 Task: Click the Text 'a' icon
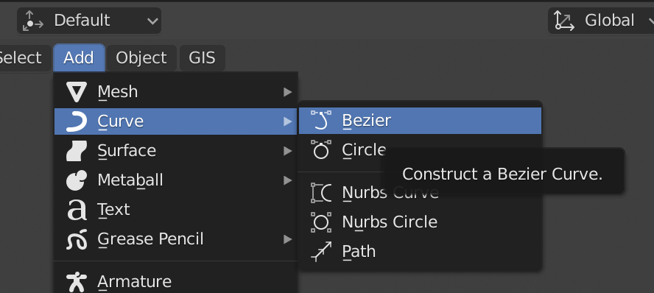pyautogui.click(x=77, y=210)
